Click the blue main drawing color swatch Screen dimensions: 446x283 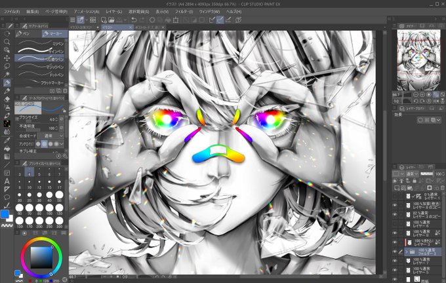click(x=5, y=214)
